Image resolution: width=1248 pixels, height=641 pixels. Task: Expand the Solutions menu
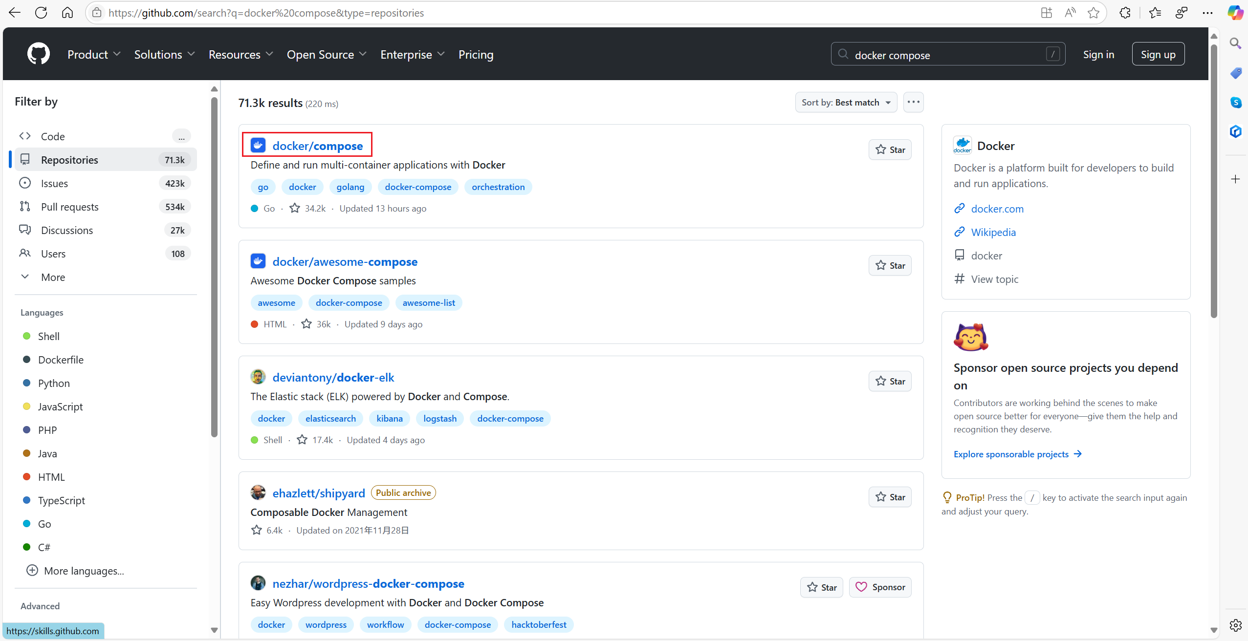pos(164,54)
